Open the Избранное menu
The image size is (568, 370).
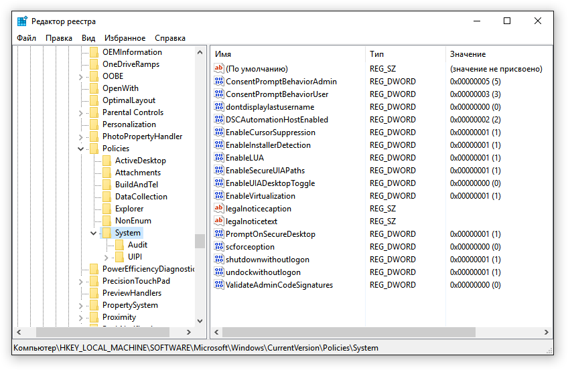125,38
